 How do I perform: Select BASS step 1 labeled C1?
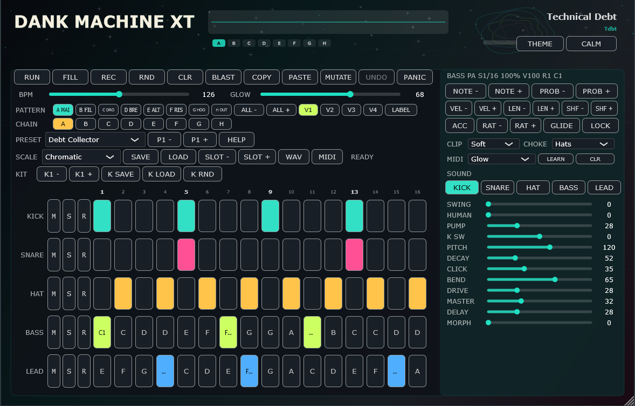[102, 332]
